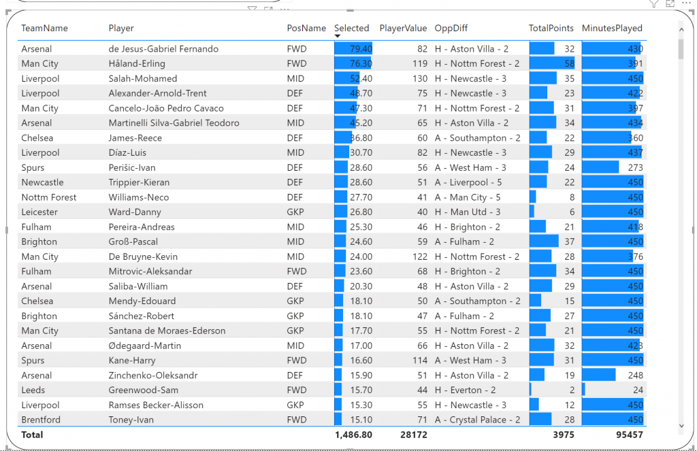Click the PosName column header

[x=306, y=29]
